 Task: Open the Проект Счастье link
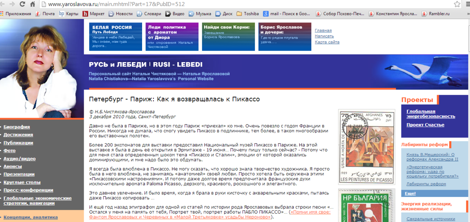[x=425, y=125]
